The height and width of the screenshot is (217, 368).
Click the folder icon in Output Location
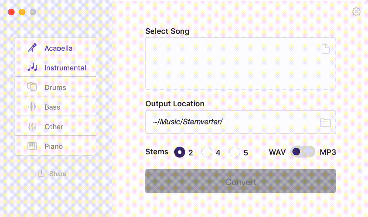coord(325,122)
